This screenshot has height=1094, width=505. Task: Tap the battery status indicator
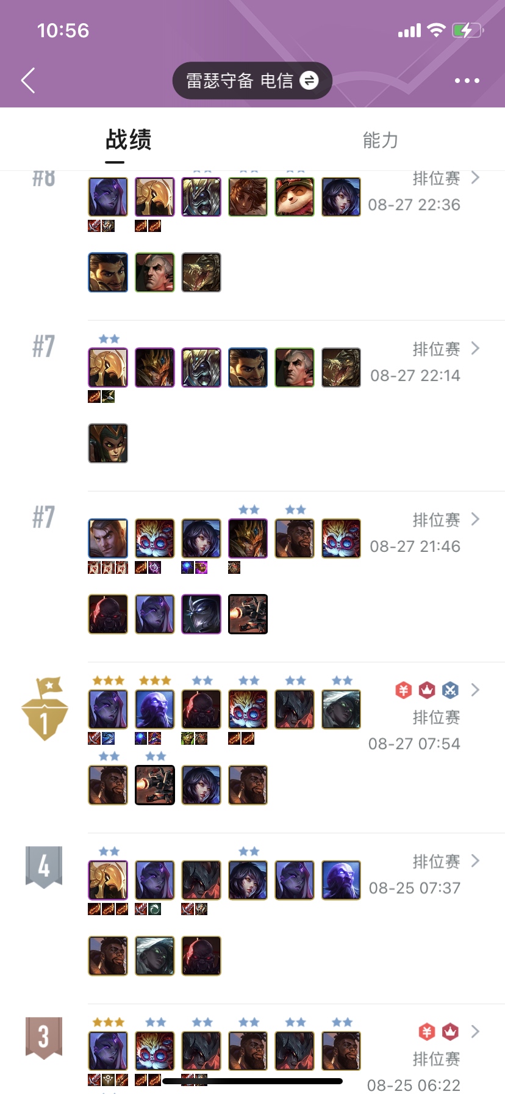[x=468, y=31]
